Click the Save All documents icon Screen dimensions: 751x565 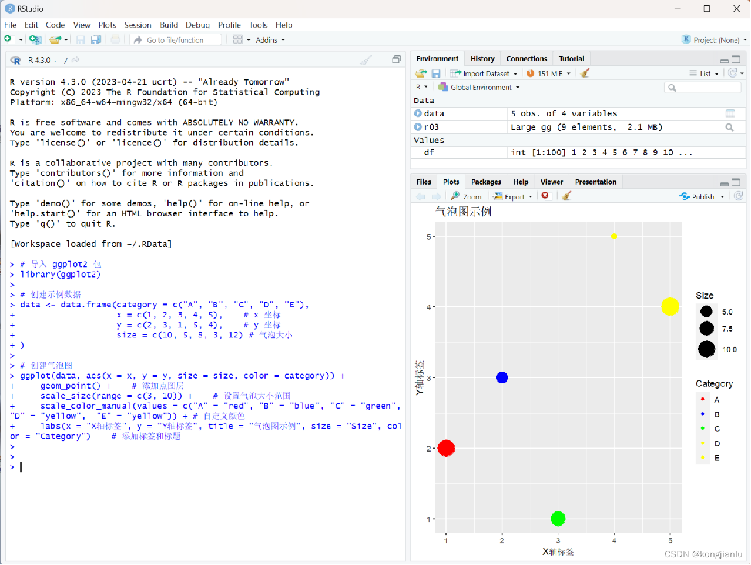[x=96, y=39]
